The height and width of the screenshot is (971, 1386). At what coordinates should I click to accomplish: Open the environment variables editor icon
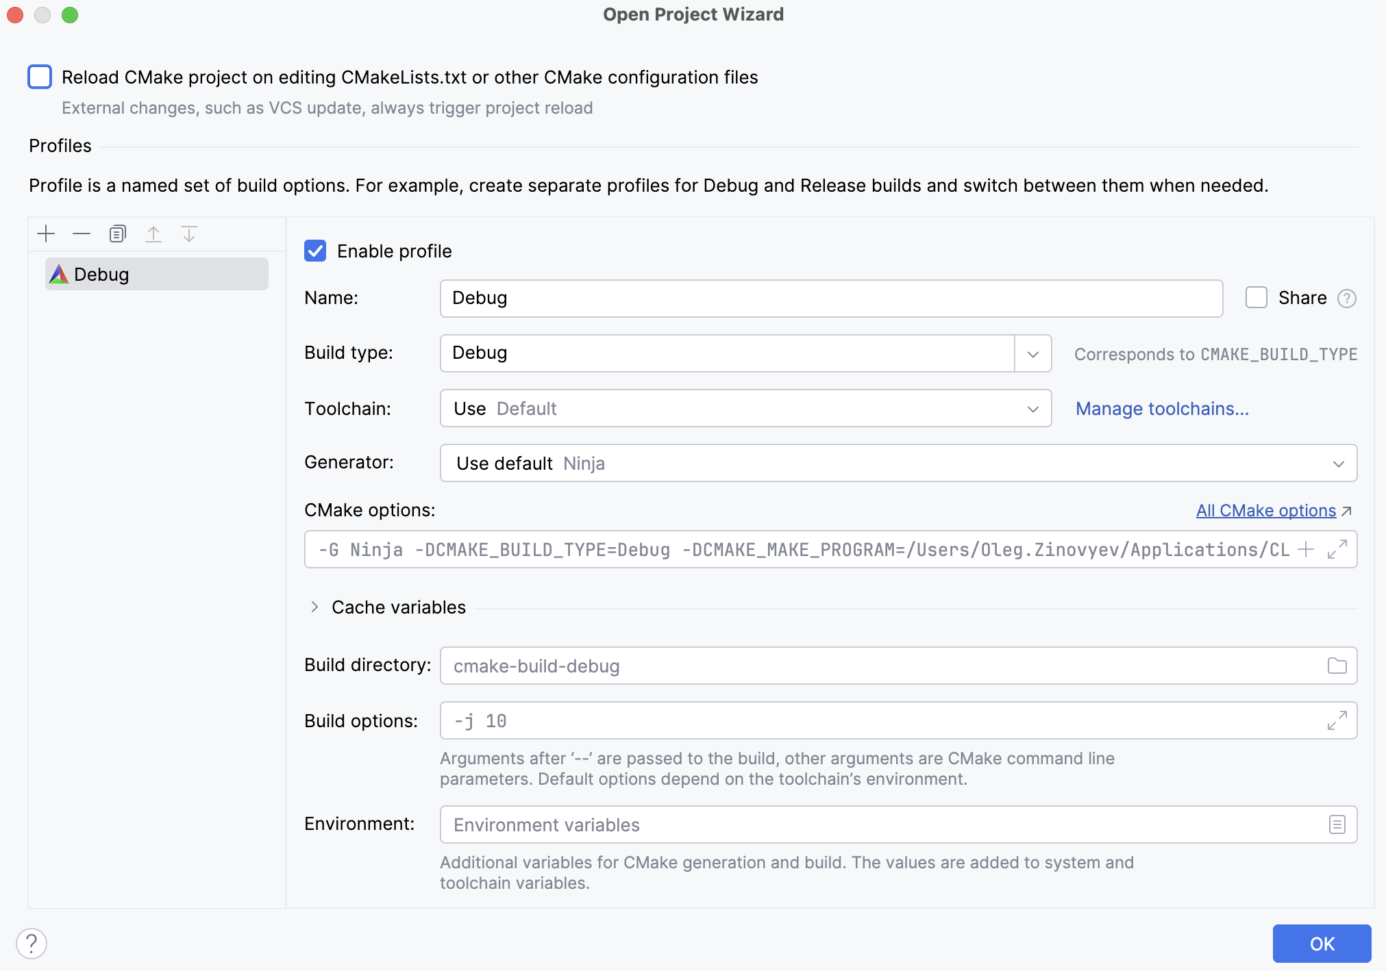(1335, 824)
